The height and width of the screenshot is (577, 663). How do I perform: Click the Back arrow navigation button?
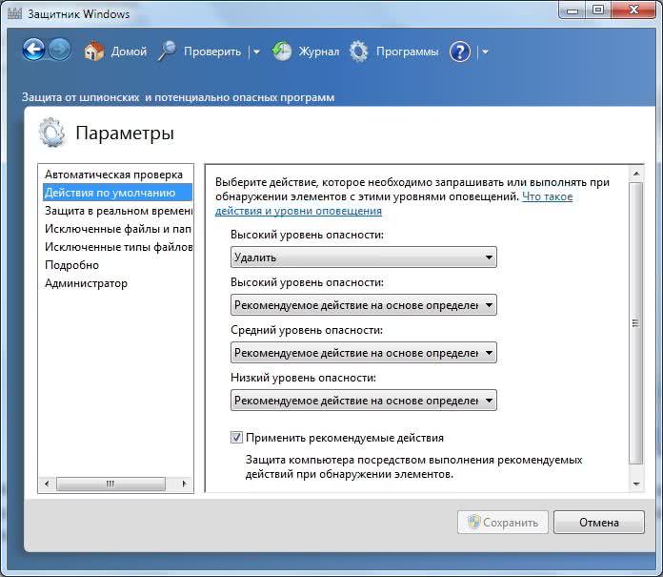pos(33,50)
